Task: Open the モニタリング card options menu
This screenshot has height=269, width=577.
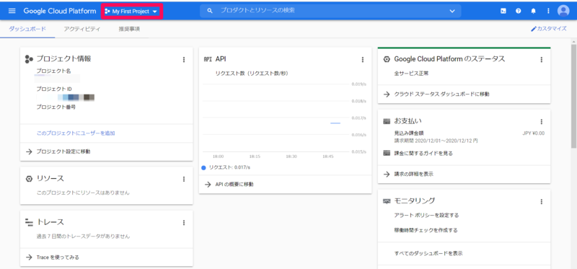Action: pos(542,202)
